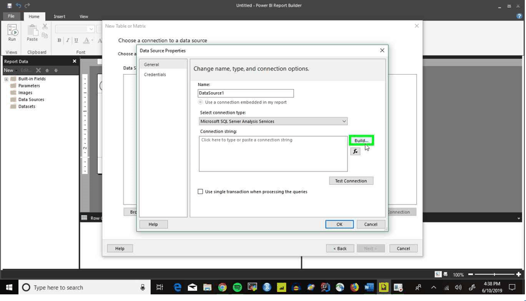Click the Test Connection button
526x301 pixels.
click(351, 181)
